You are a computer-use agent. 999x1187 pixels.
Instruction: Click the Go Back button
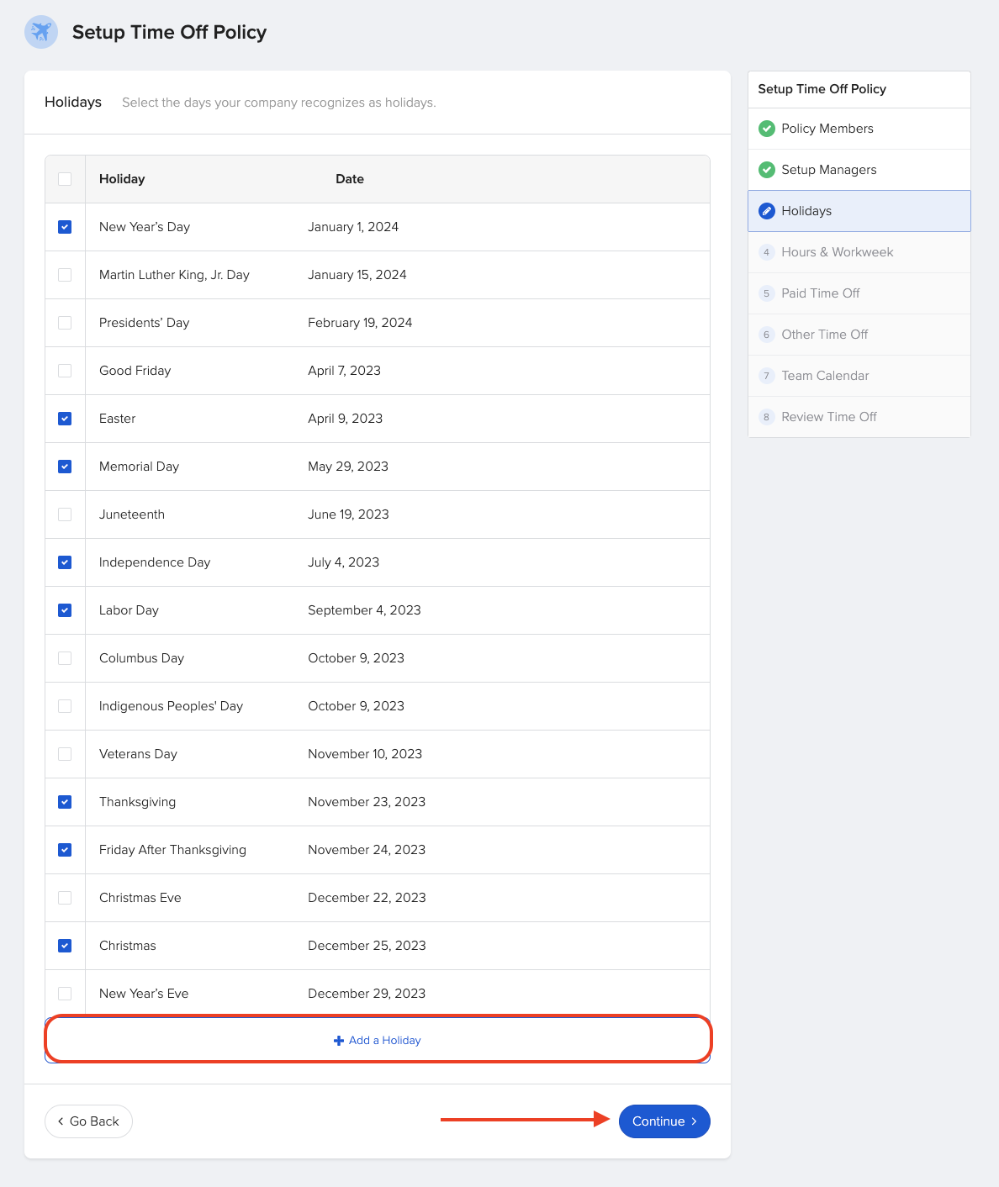pos(88,1121)
